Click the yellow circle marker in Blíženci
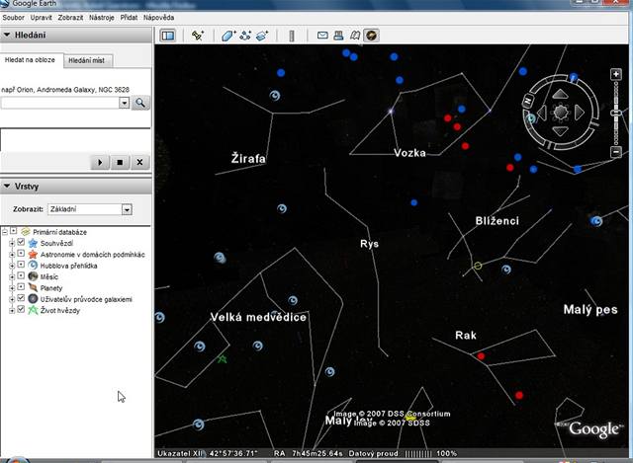The image size is (633, 463). coord(478,266)
